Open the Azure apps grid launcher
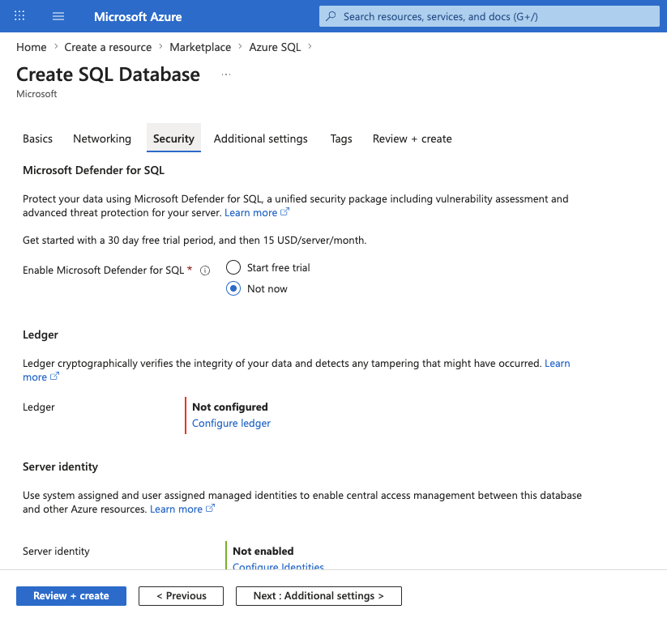The height and width of the screenshot is (622, 667). [x=19, y=16]
